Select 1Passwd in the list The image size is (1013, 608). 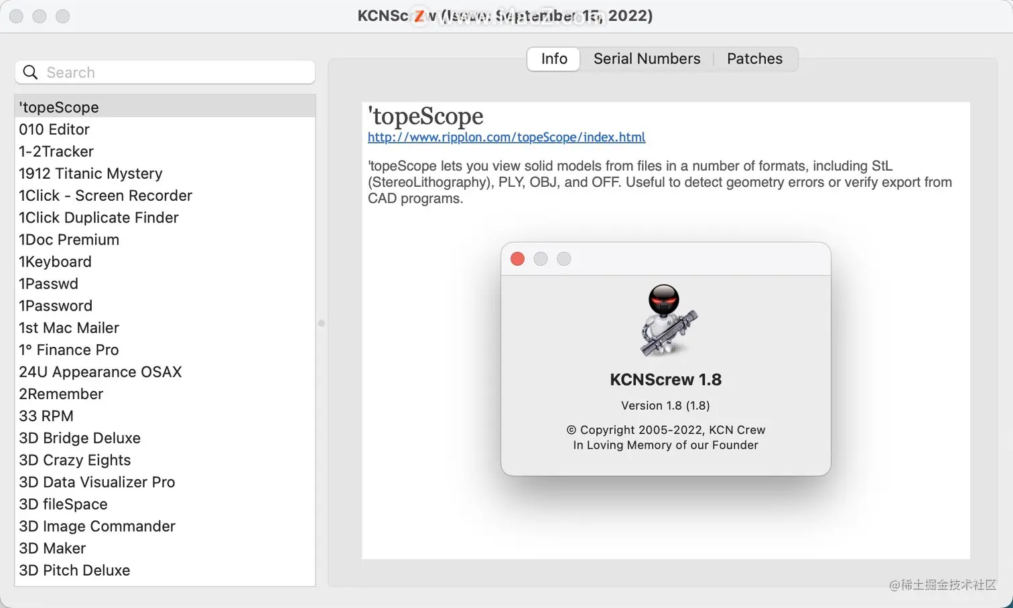(x=165, y=284)
